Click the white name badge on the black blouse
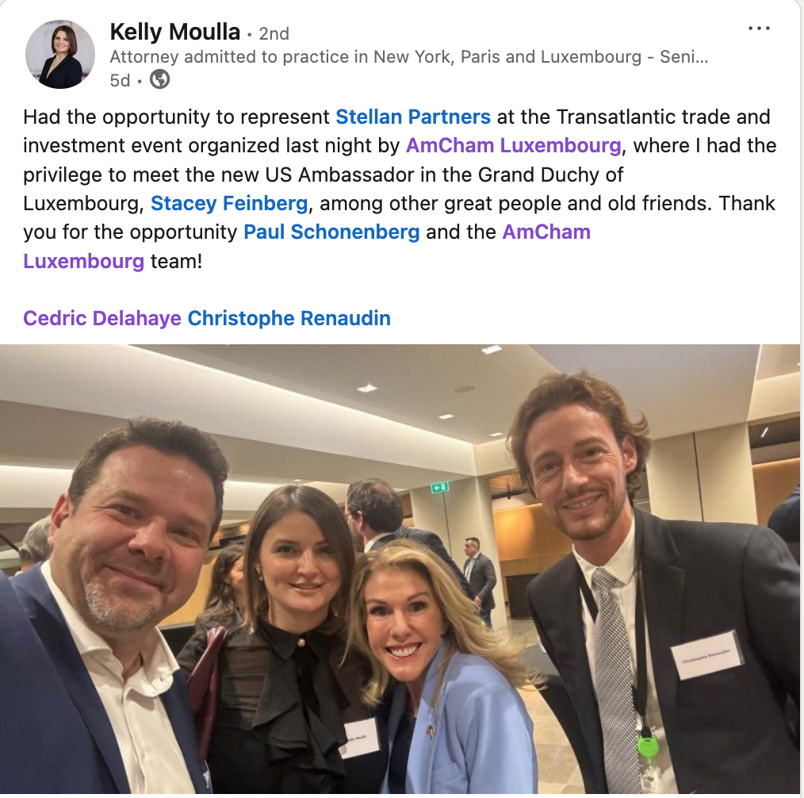 coord(359,738)
